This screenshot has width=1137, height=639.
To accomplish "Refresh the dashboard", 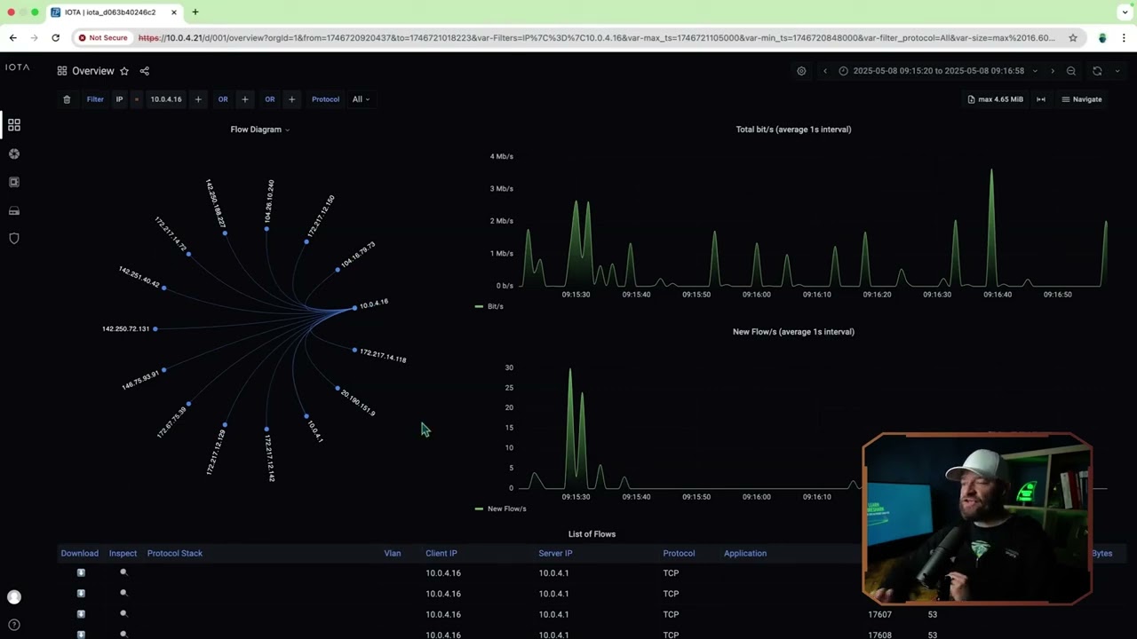I will (x=1097, y=71).
